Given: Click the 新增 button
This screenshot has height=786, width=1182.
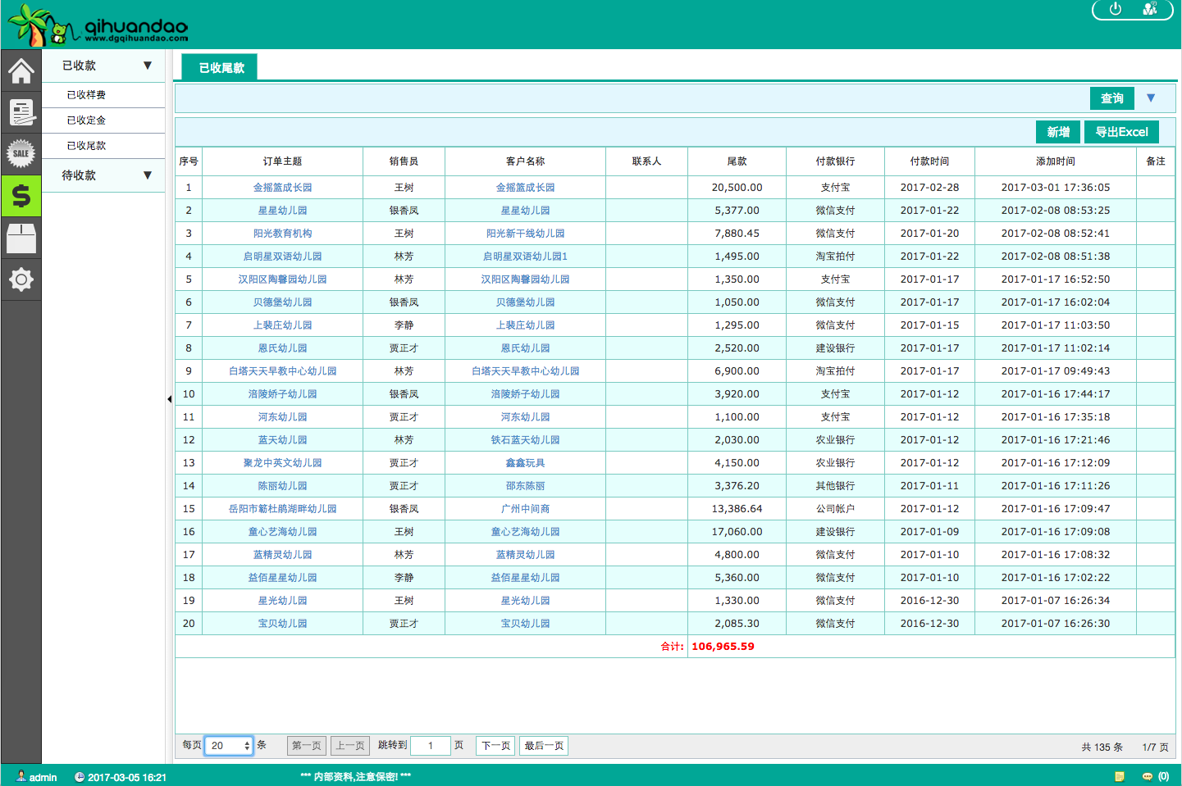Looking at the screenshot, I should click(x=1057, y=132).
